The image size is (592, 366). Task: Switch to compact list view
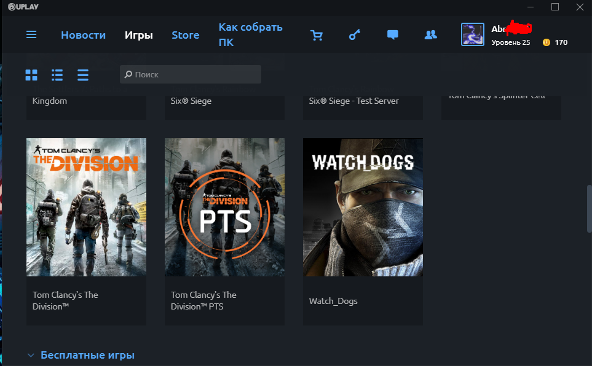(x=83, y=75)
